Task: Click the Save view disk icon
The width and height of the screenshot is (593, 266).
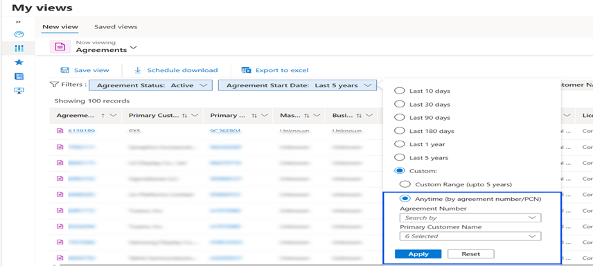Action: [x=64, y=70]
